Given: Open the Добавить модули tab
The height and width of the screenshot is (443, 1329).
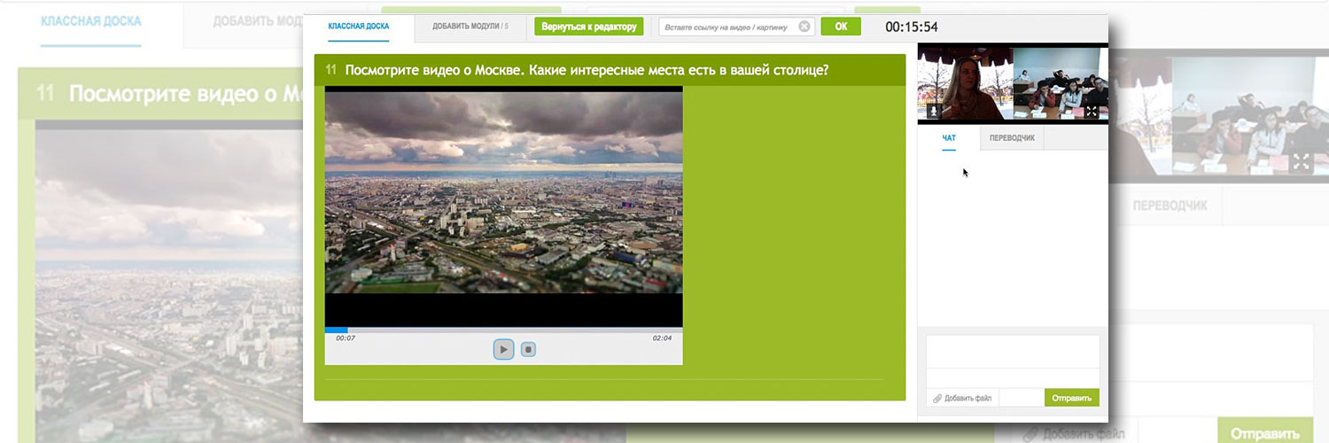Looking at the screenshot, I should pyautogui.click(x=470, y=27).
